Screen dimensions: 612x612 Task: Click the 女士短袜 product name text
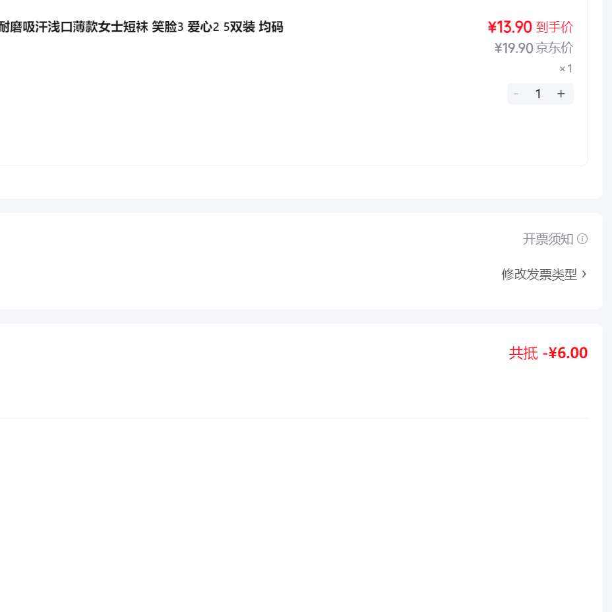click(x=123, y=27)
